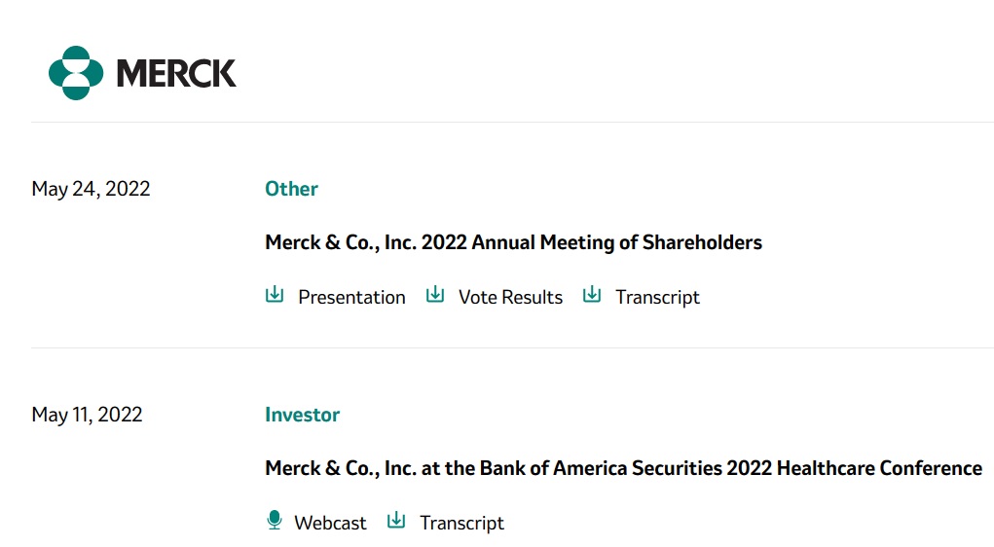Click download icon beside Healthcare Conference Transcript
994x547 pixels.
(x=396, y=521)
